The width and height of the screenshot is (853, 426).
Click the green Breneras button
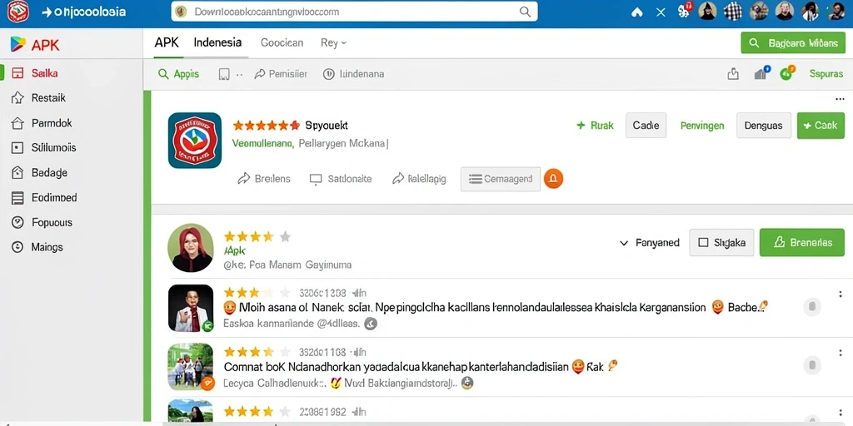coord(802,243)
